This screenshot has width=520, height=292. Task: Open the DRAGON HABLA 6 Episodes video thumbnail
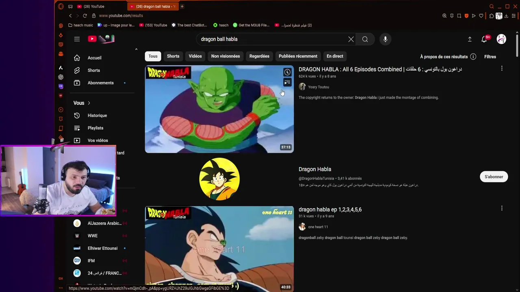click(x=219, y=109)
